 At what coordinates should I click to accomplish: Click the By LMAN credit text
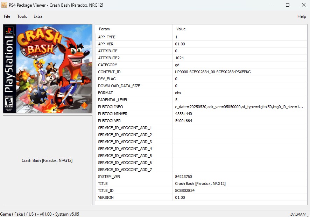(x=298, y=214)
